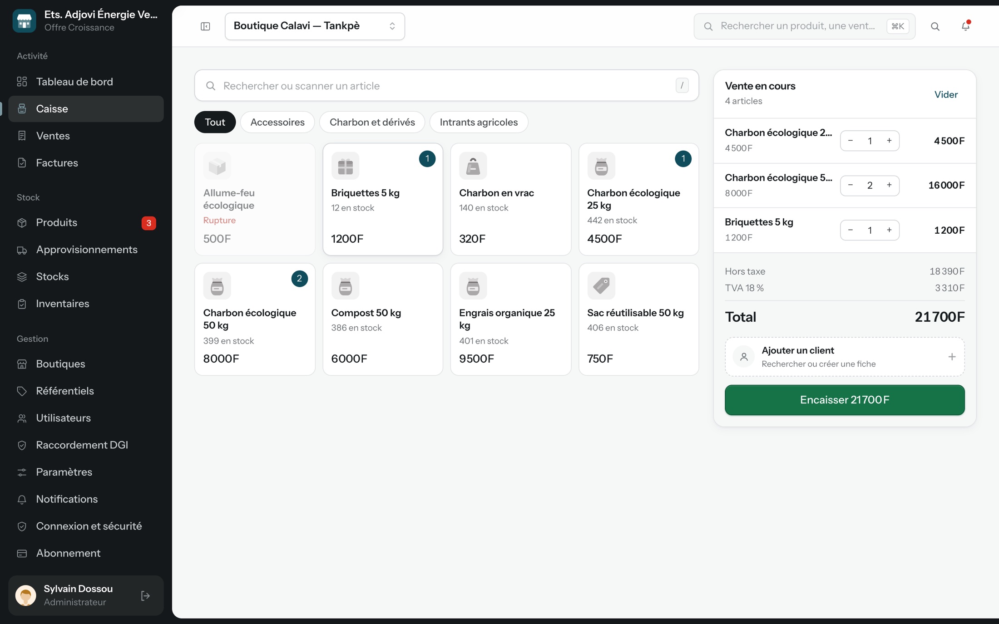
Task: Focus the Rechercher ou scanner un article field
Action: click(446, 85)
